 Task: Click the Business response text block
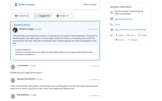pos(55,52)
